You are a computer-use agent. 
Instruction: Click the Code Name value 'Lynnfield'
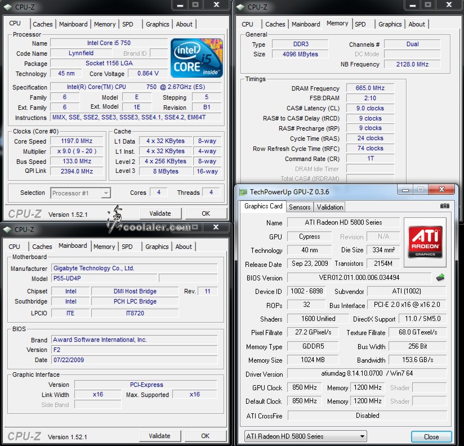coord(81,53)
